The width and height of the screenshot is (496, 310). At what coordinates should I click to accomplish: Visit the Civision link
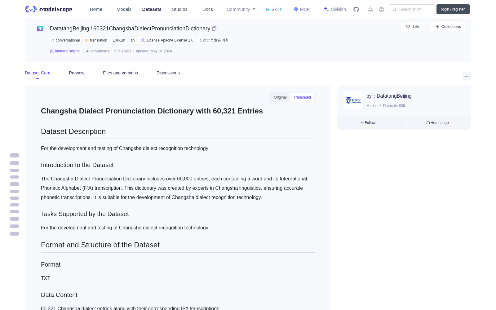[335, 9]
